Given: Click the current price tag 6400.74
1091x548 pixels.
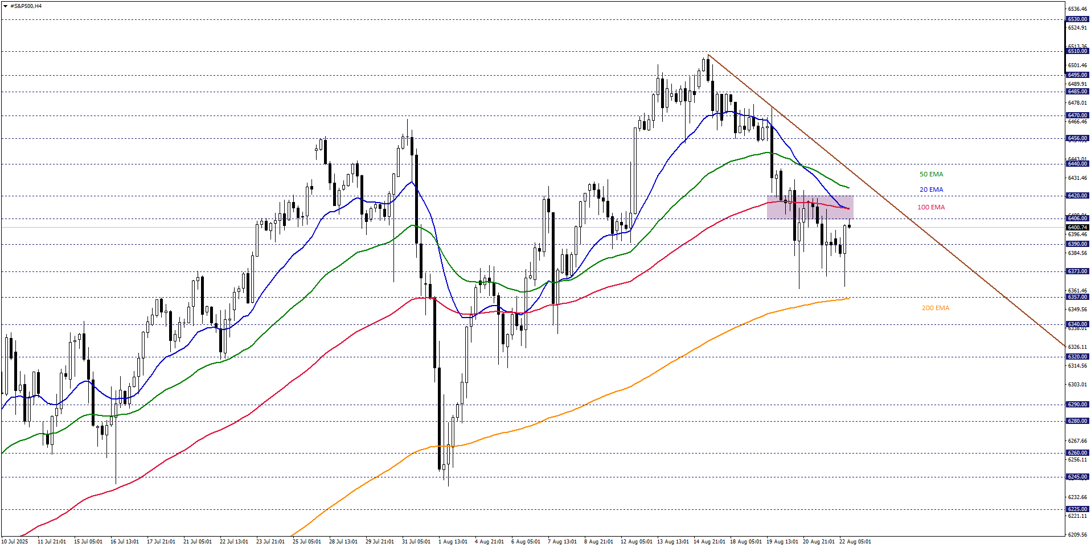Looking at the screenshot, I should click(1077, 228).
